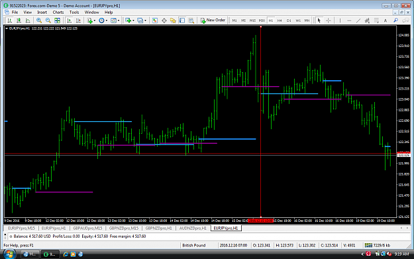The width and height of the screenshot is (414, 259).
Task: Toggle the Navigator panel star-folder icon
Action: 173,21
